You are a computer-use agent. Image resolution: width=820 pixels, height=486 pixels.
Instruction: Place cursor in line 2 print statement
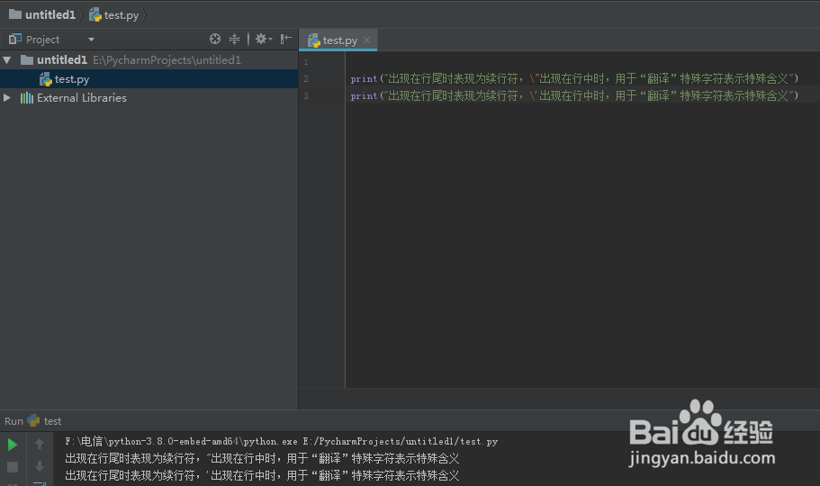[574, 79]
